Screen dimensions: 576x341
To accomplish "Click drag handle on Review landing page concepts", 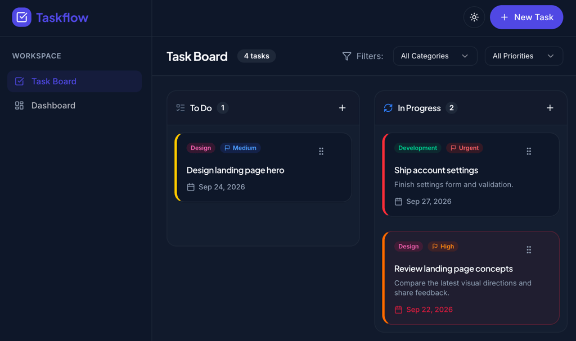I will (529, 250).
